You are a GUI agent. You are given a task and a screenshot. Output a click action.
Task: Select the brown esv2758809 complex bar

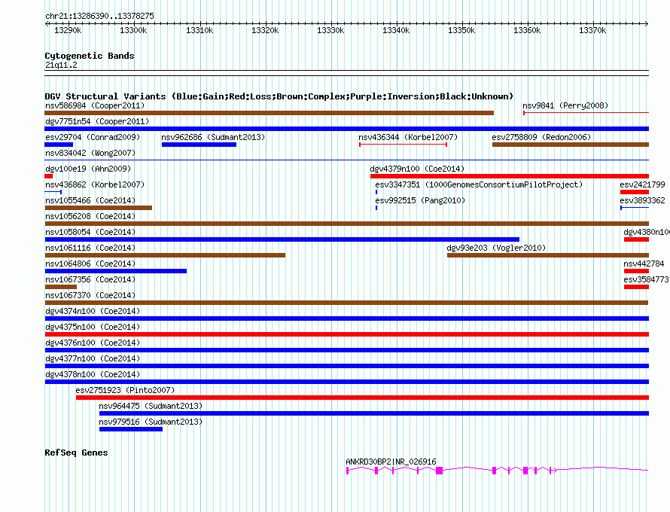coord(571,145)
